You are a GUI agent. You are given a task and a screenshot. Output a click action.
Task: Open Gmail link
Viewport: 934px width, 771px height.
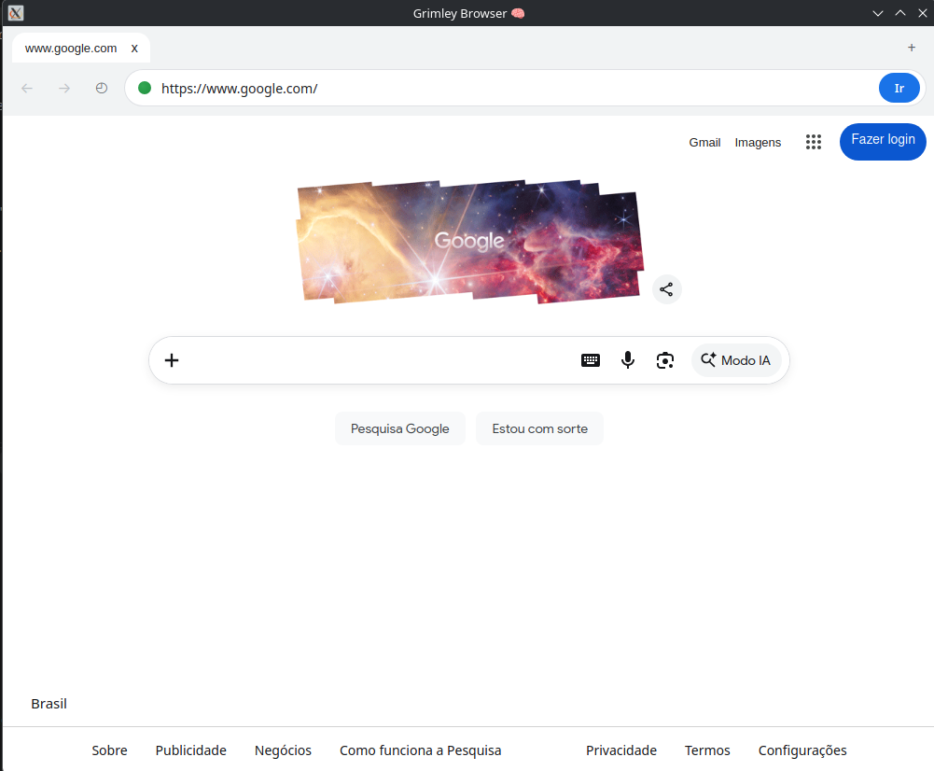704,143
